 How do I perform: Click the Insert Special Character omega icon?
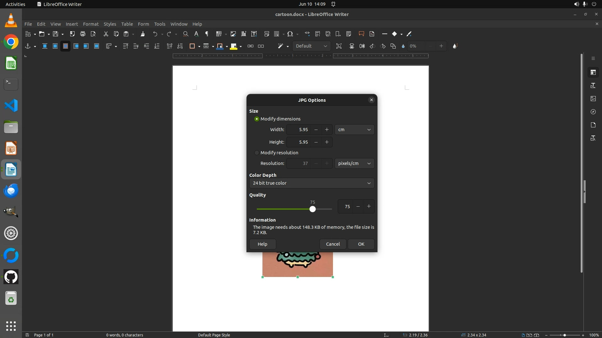tap(290, 34)
